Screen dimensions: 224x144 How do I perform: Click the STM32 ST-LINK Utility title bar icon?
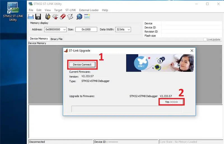[31, 4]
